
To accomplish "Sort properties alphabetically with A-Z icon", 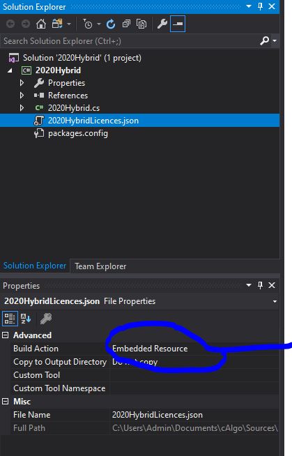I will (x=26, y=319).
